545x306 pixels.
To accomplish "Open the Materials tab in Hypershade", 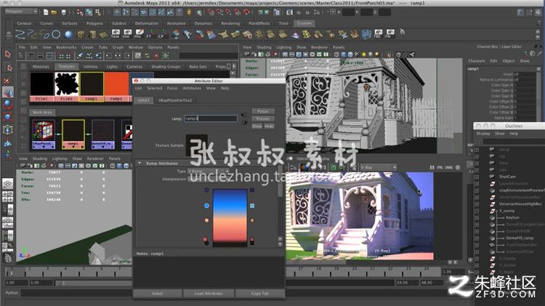I will 41,67.
